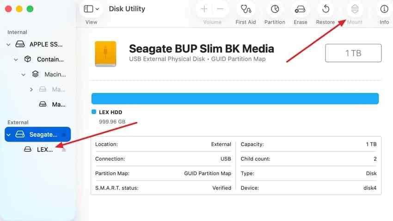Click the blue LEX HDD usage bar

(x=235, y=98)
